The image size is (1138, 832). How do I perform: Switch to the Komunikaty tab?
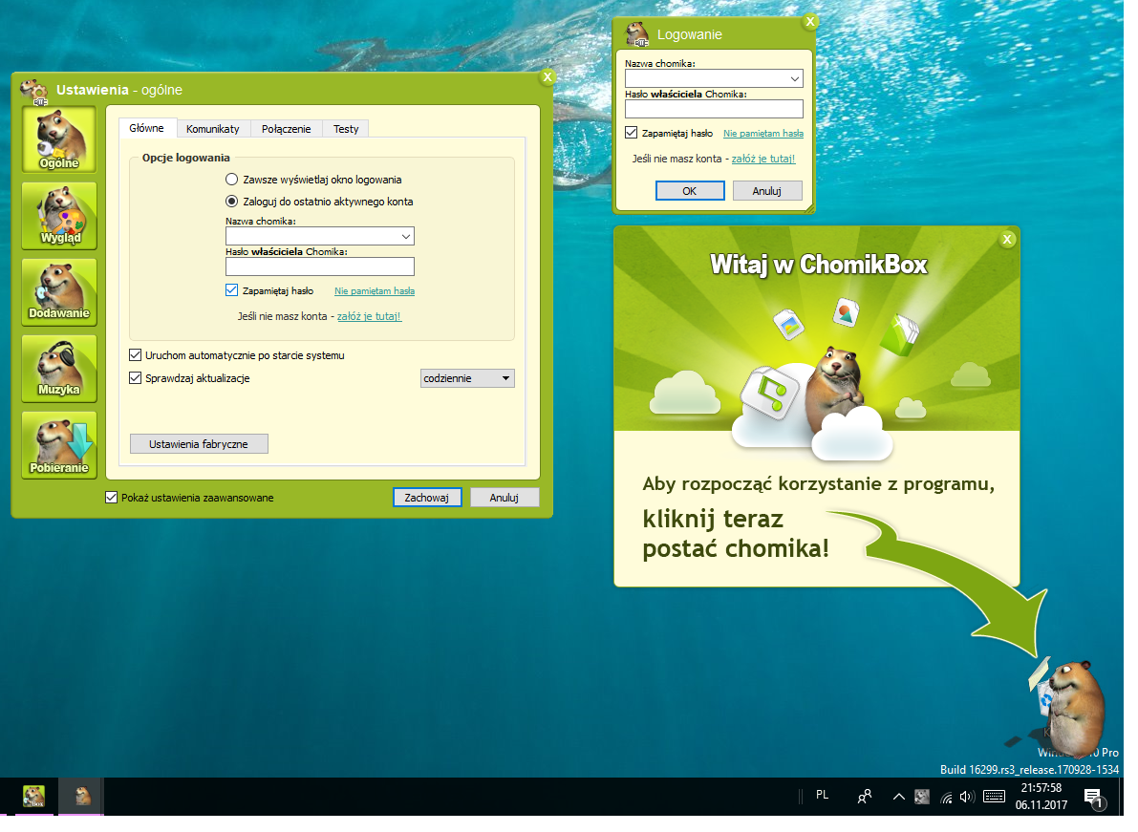click(x=212, y=129)
